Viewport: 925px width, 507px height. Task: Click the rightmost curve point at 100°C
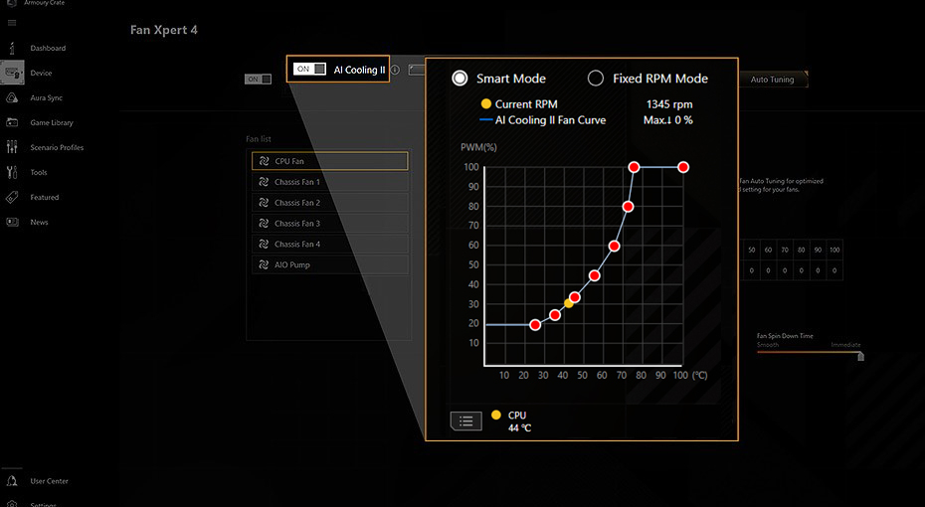683,167
